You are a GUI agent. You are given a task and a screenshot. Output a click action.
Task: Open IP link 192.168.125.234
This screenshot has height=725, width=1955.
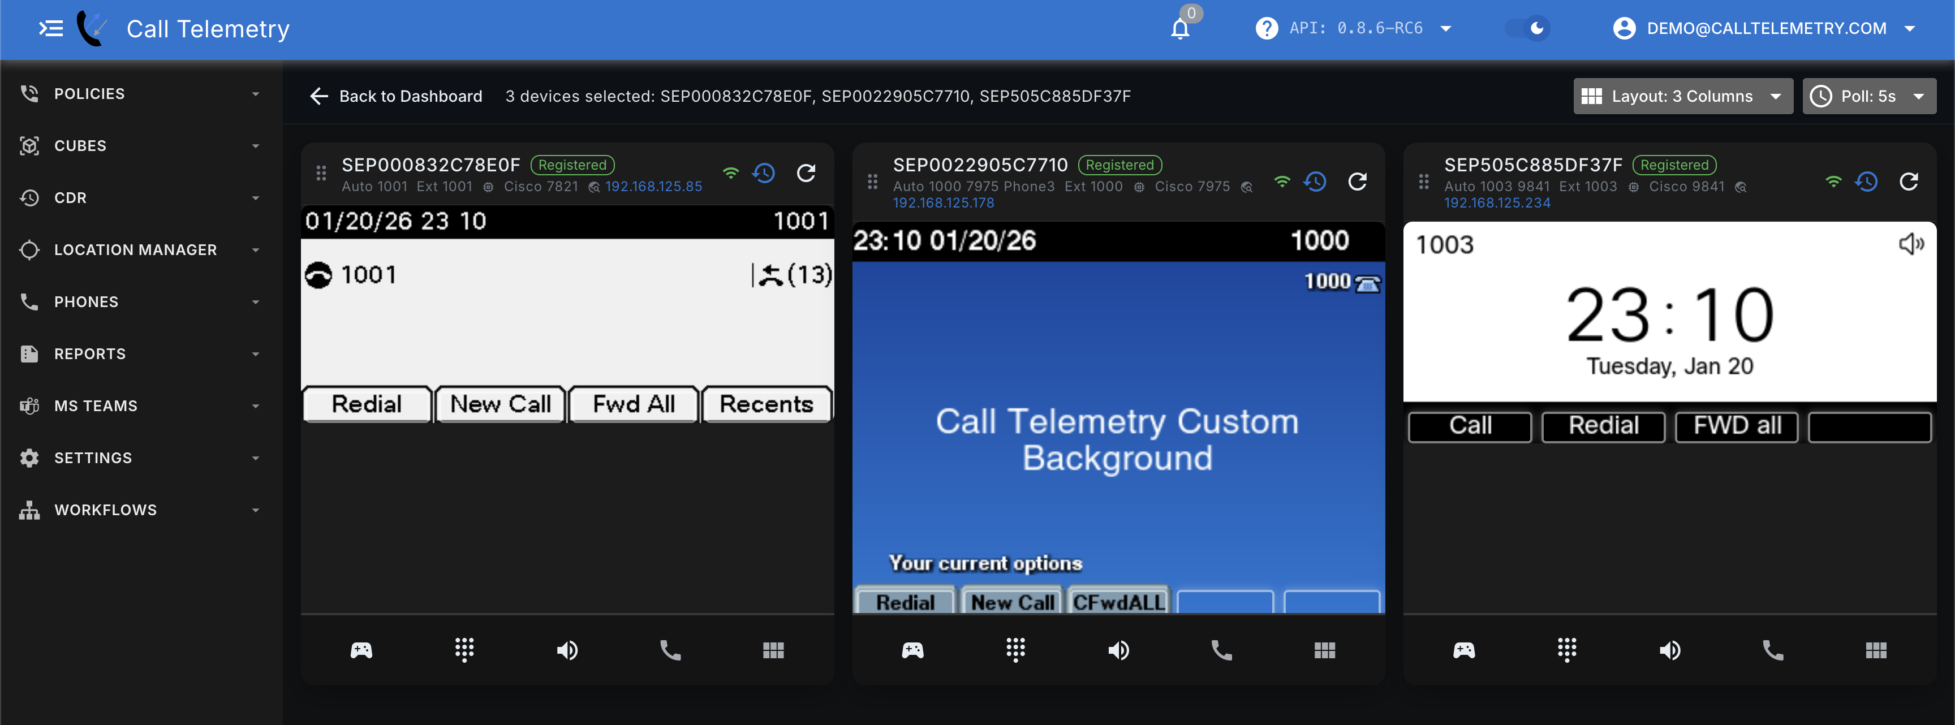1497,203
